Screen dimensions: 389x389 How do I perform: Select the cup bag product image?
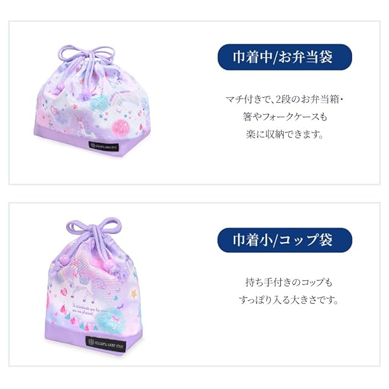tap(94, 285)
